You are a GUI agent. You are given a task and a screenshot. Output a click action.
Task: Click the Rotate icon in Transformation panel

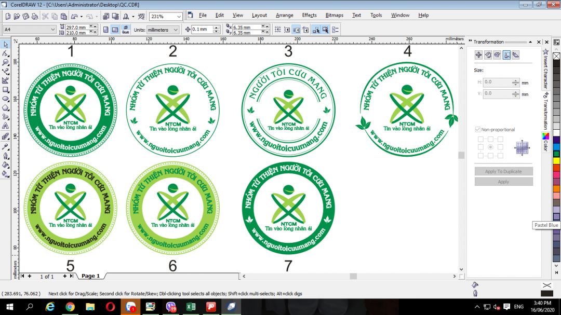point(488,55)
